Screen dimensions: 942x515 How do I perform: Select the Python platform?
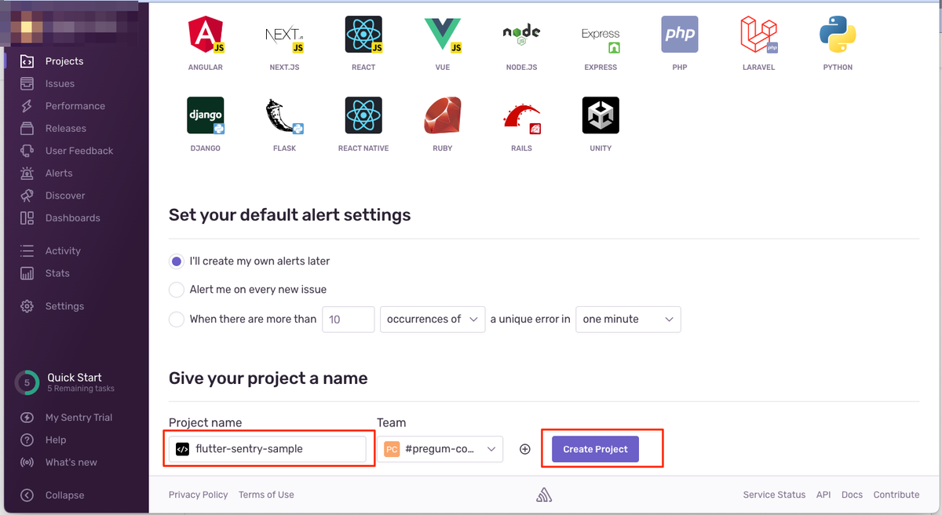point(837,35)
